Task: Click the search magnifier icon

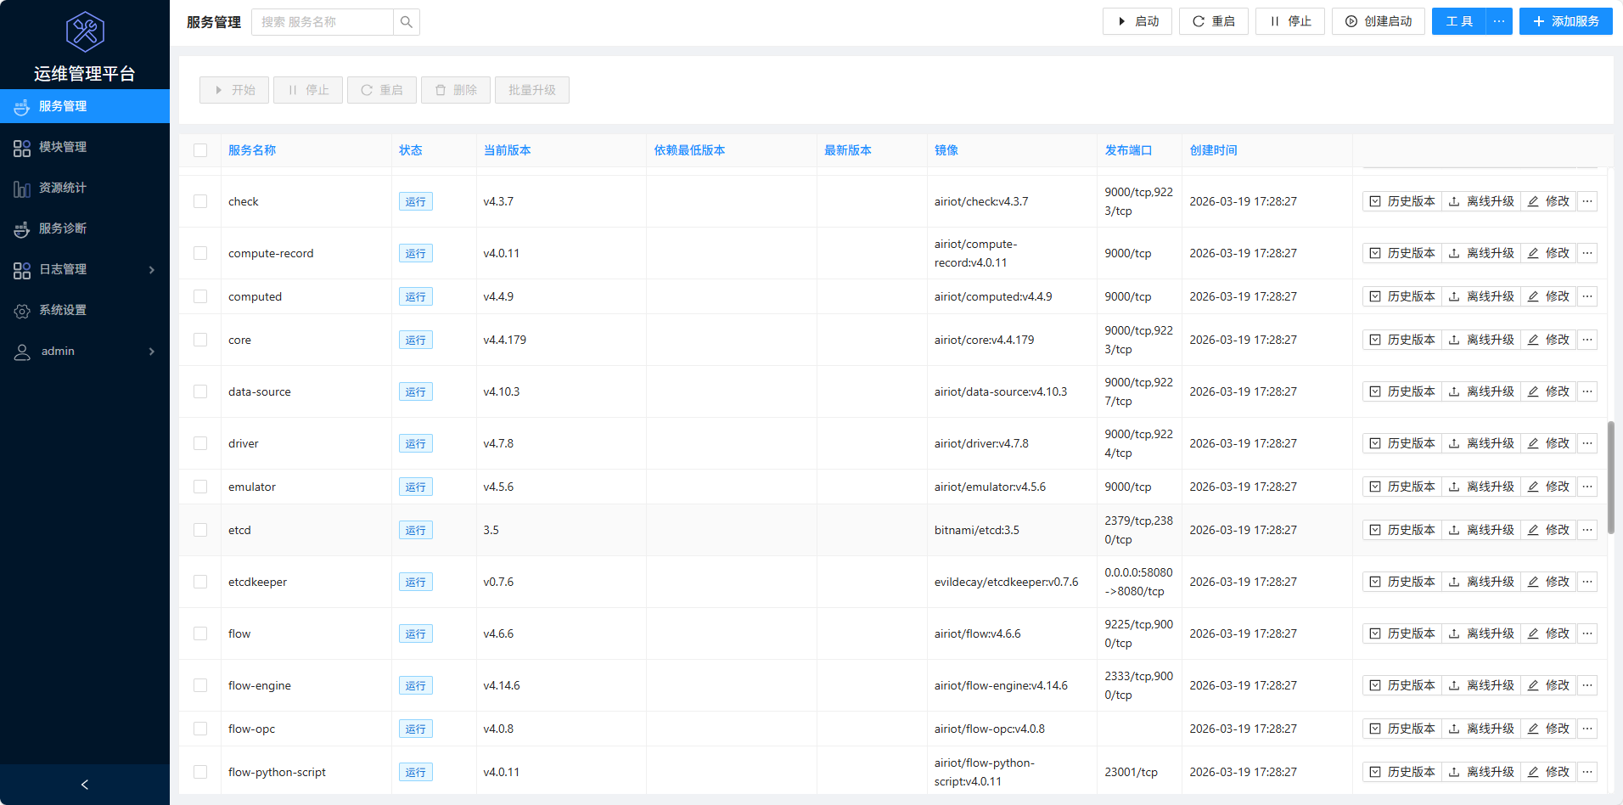Action: [406, 21]
